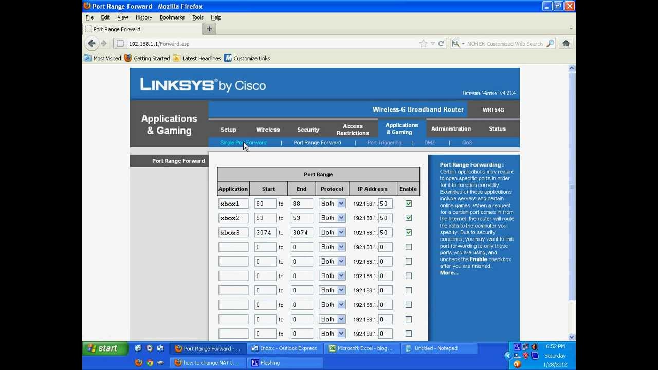This screenshot has width=658, height=370.
Task: Click the More... help link
Action: (x=449, y=273)
